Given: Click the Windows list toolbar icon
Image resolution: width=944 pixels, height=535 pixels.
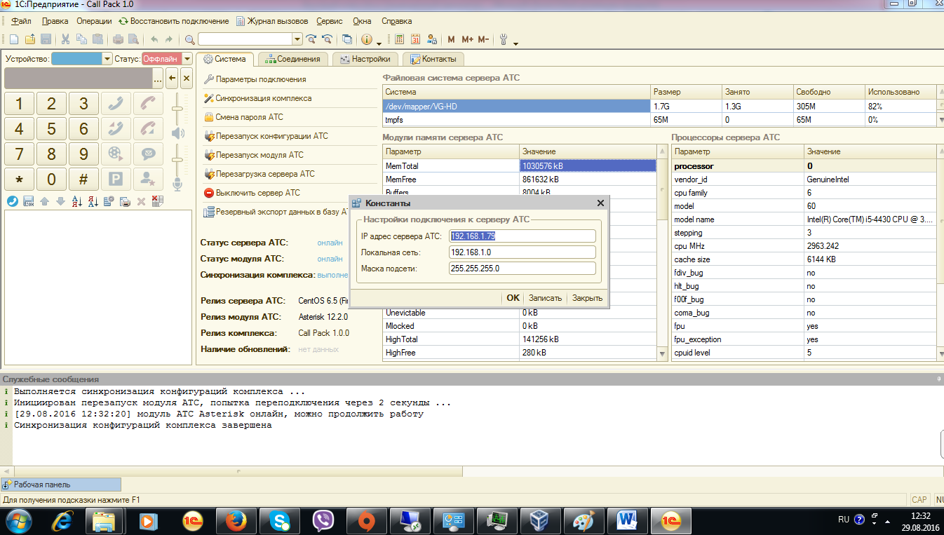Looking at the screenshot, I should 346,39.
